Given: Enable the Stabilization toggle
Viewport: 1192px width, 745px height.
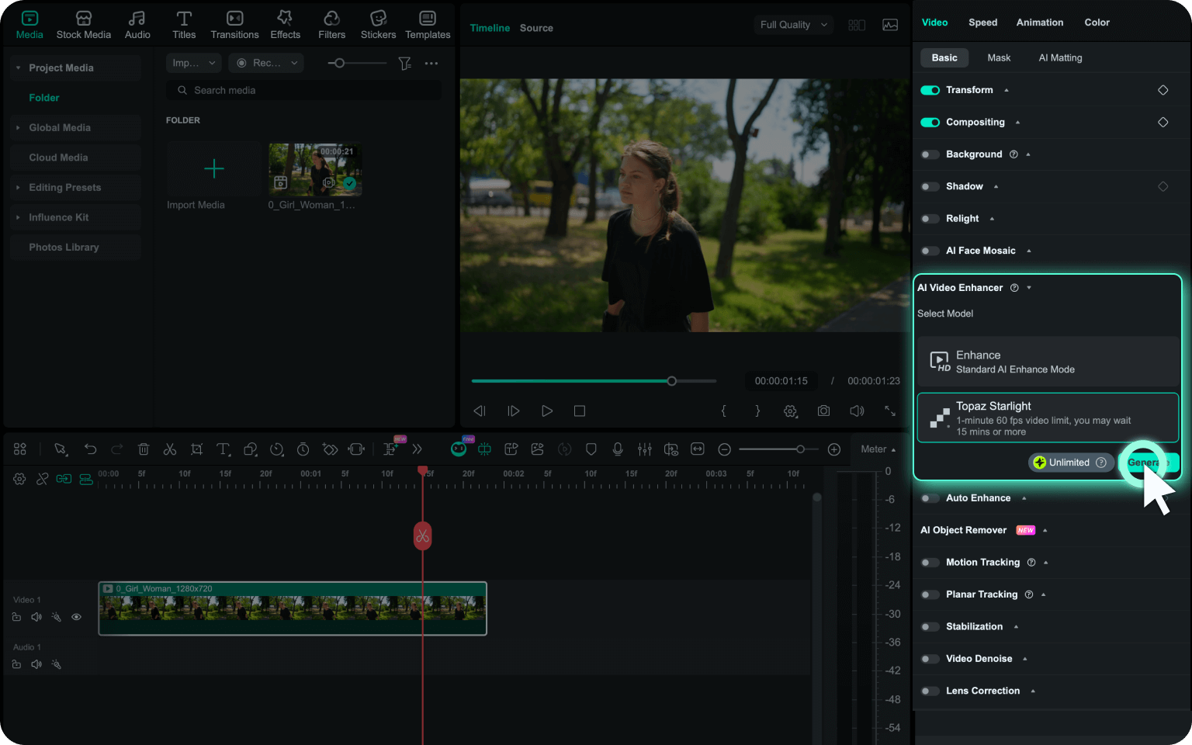Looking at the screenshot, I should click(x=930, y=627).
